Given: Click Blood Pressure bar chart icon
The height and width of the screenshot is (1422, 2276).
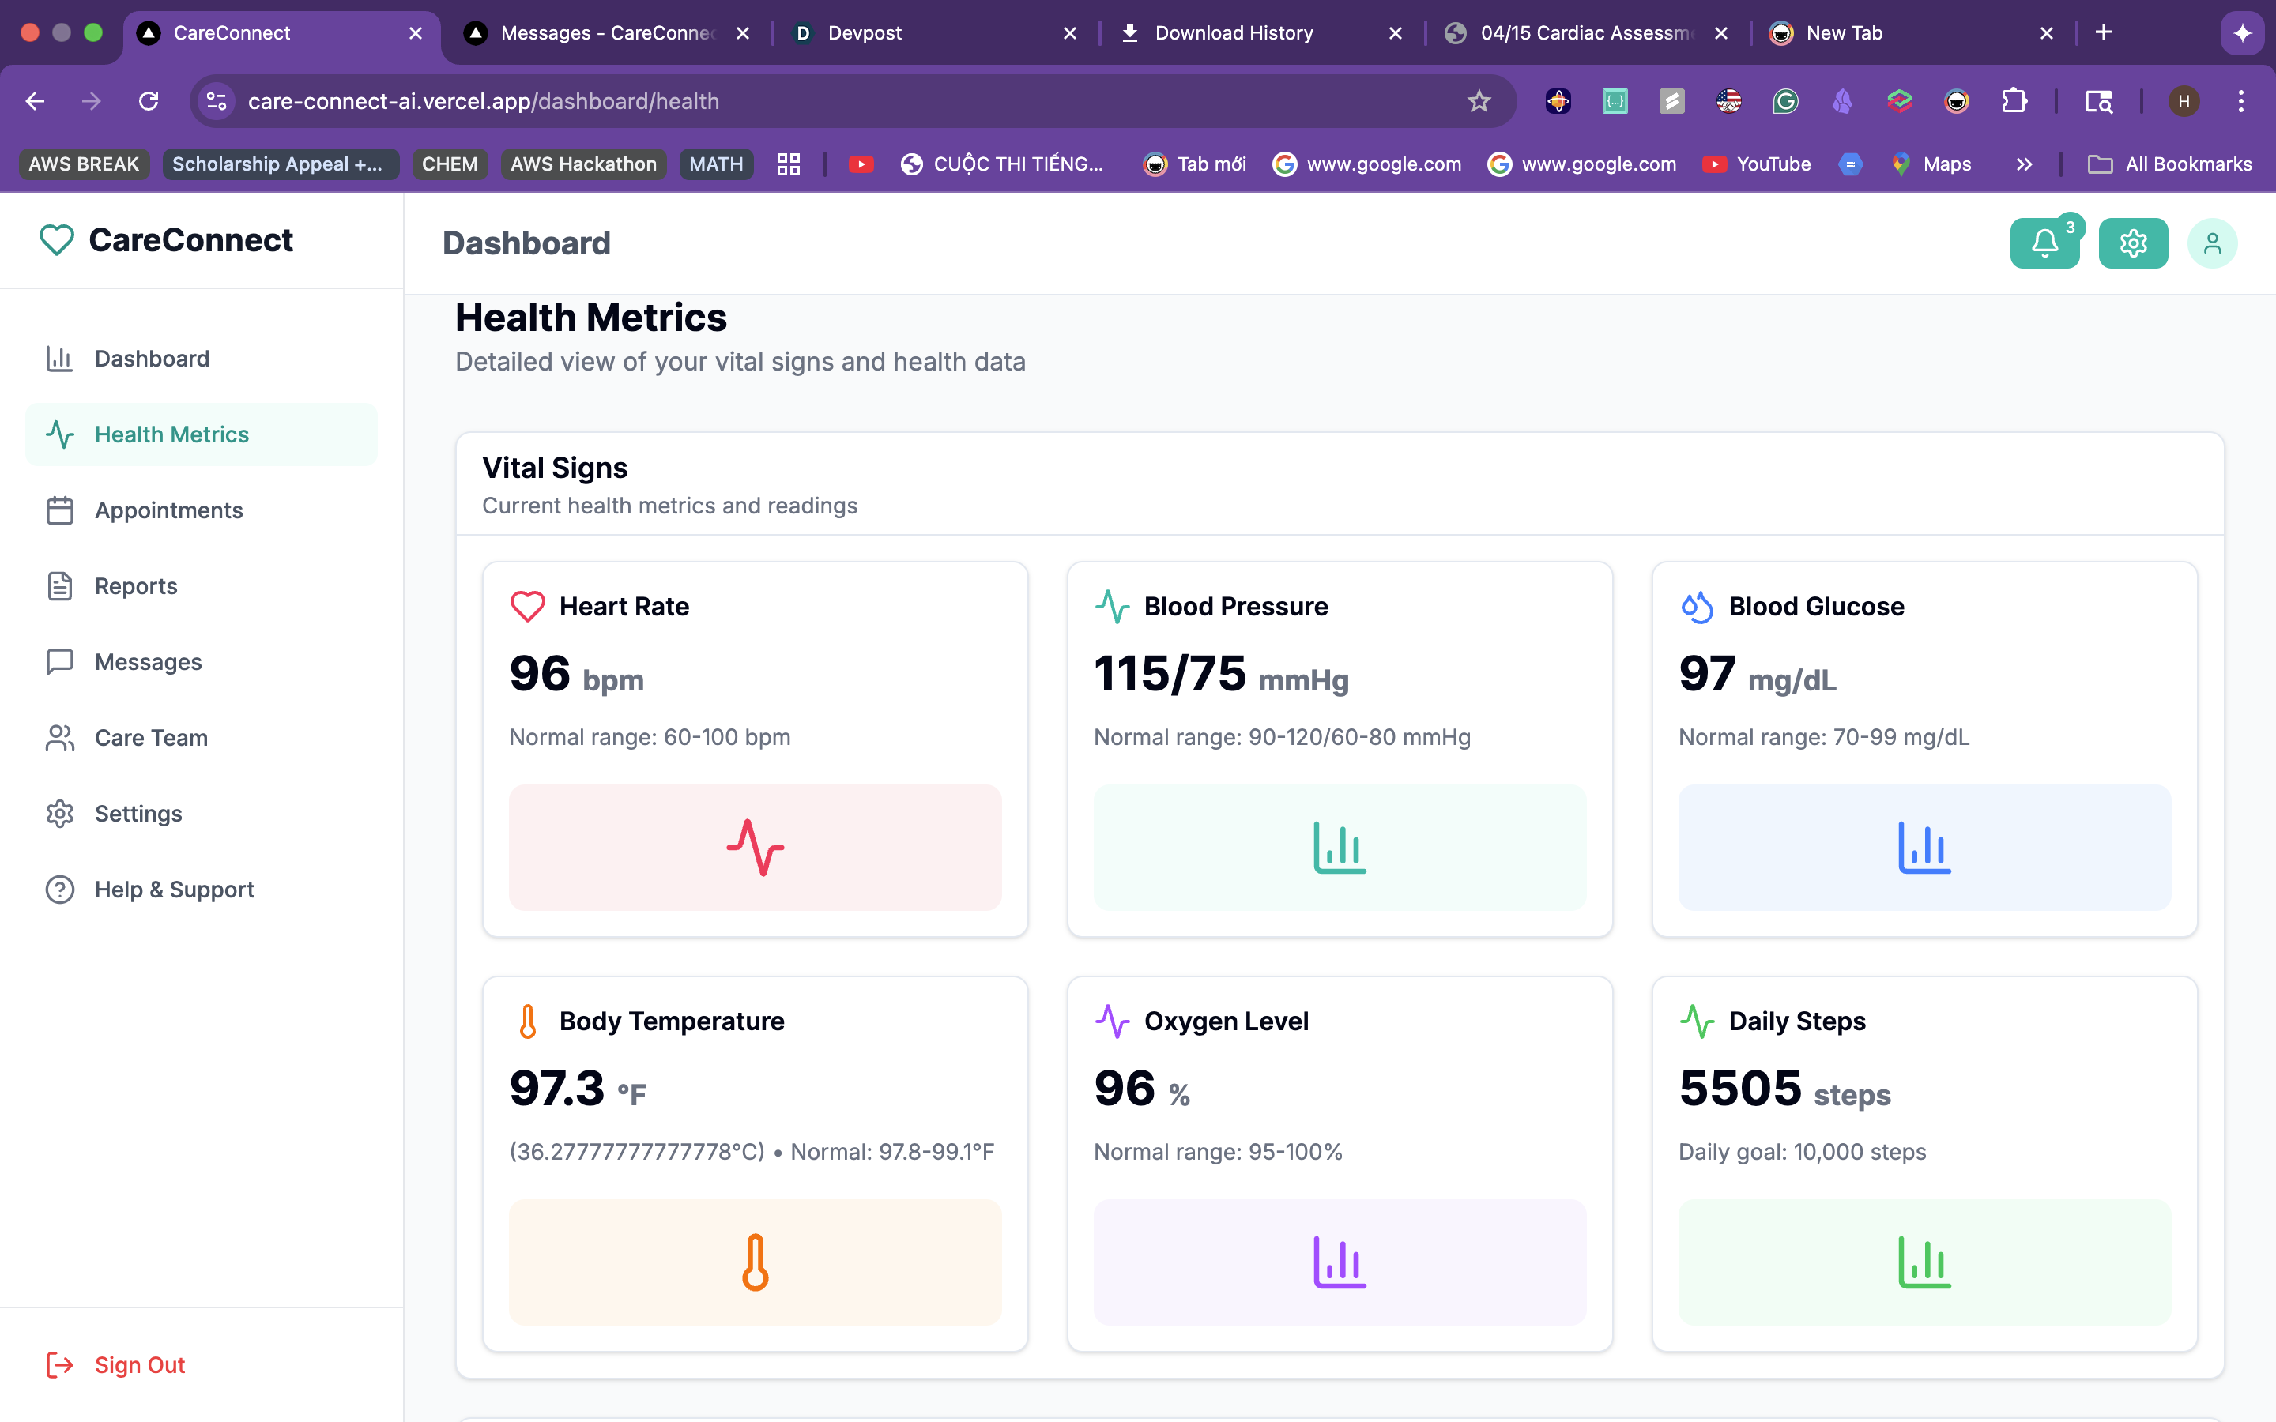Looking at the screenshot, I should click(1338, 848).
